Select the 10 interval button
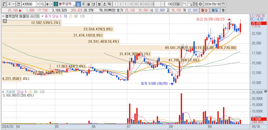This screenshot has height=130, width=268. pyautogui.click(x=131, y=4)
